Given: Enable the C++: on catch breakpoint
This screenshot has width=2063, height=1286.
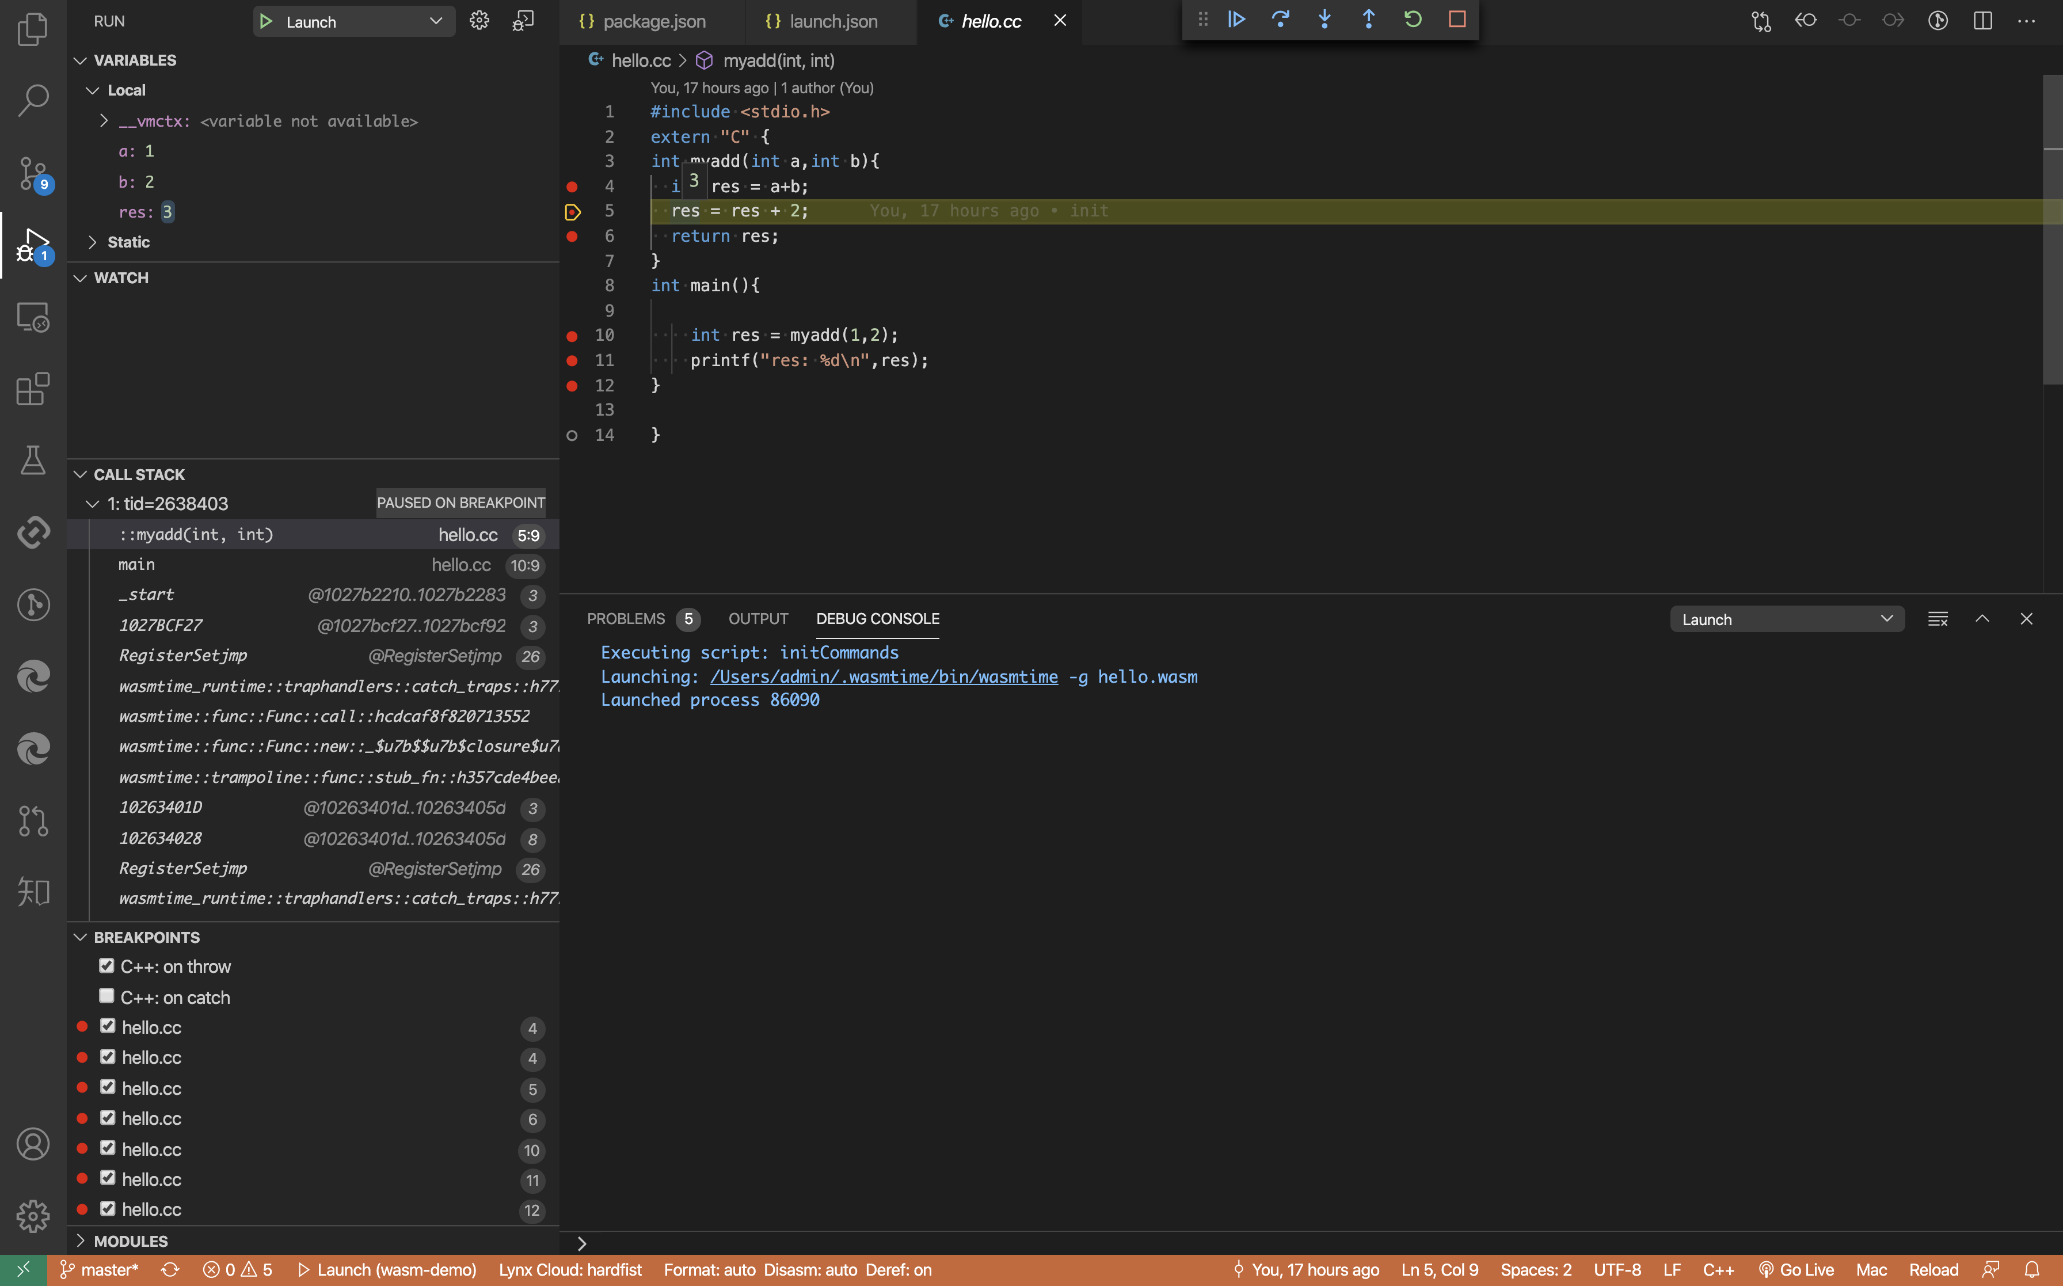Looking at the screenshot, I should tap(106, 996).
